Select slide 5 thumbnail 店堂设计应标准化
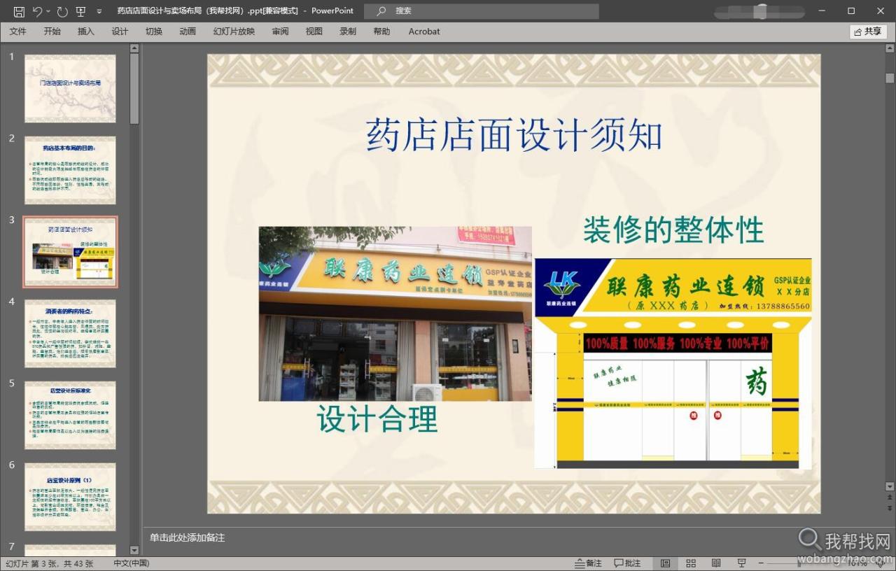The width and height of the screenshot is (896, 571). [x=70, y=415]
